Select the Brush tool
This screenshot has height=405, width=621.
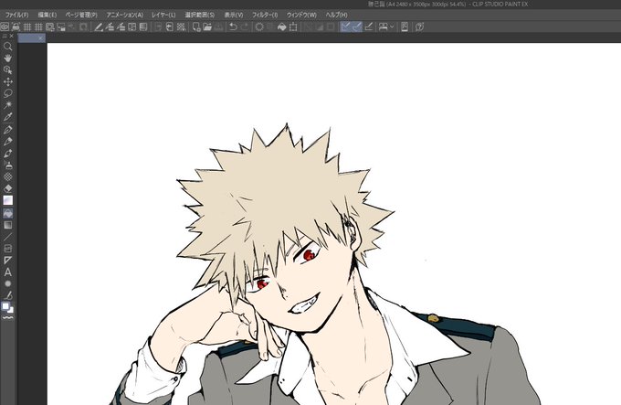[7, 154]
